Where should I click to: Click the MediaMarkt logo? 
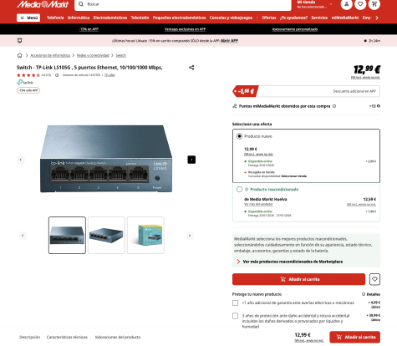click(x=43, y=4)
